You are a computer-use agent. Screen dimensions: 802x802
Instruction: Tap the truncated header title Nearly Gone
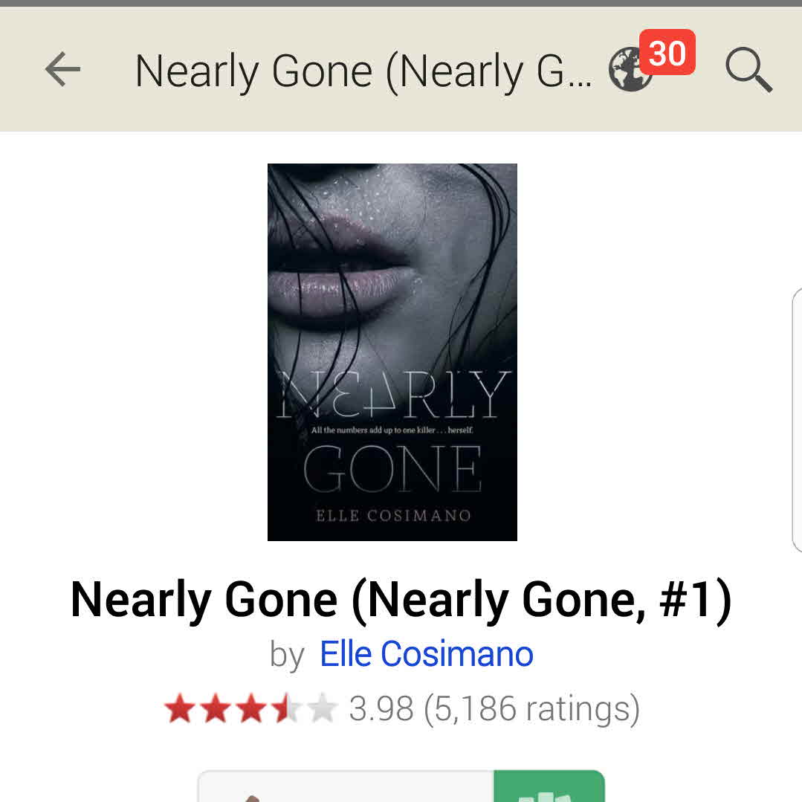pyautogui.click(x=363, y=71)
